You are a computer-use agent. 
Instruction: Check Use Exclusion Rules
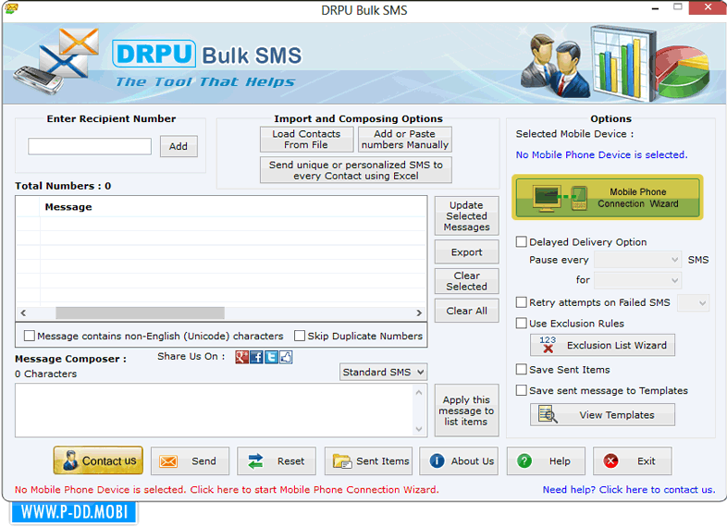pyautogui.click(x=522, y=323)
